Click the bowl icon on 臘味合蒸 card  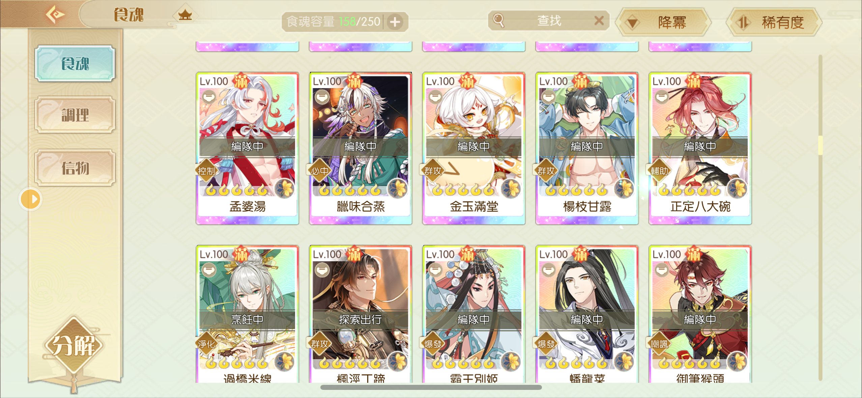pyautogui.click(x=322, y=97)
